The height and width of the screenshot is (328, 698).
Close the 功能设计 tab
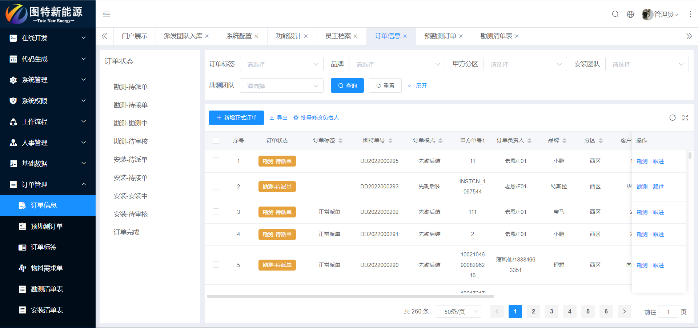point(306,36)
